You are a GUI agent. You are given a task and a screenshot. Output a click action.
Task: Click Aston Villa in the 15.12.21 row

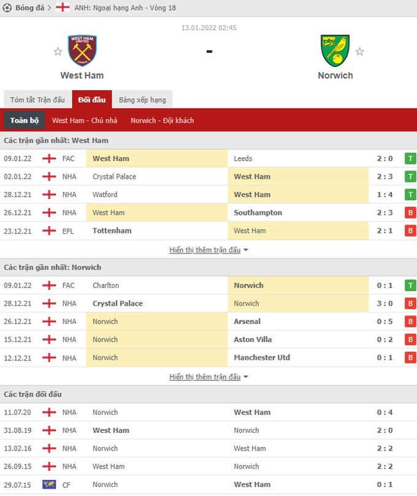point(253,339)
